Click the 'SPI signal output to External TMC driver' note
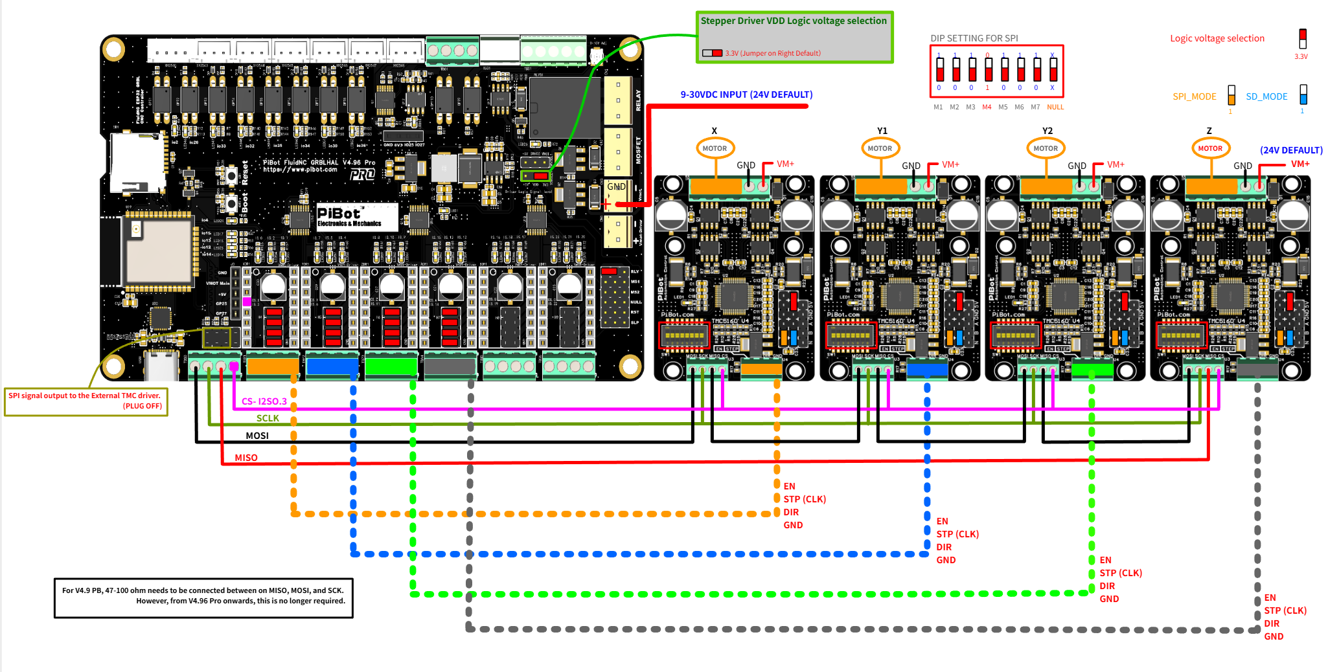 (x=86, y=401)
